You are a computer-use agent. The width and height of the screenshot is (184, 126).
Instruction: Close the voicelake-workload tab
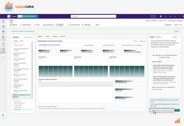36,16
